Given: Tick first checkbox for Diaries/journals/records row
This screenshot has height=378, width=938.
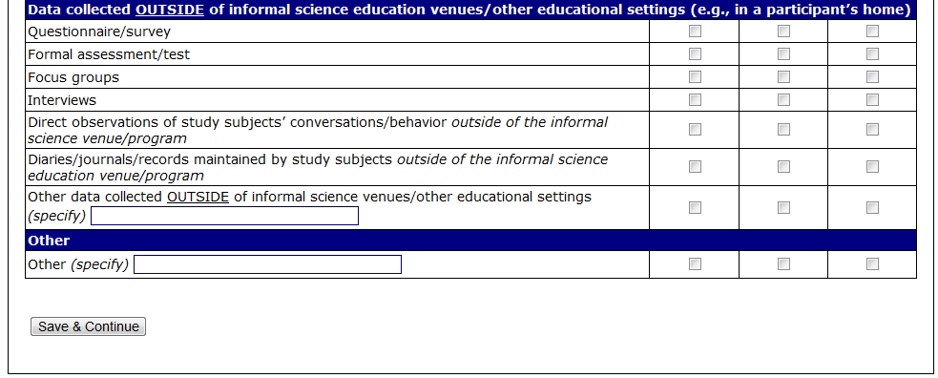Looking at the screenshot, I should (x=695, y=166).
